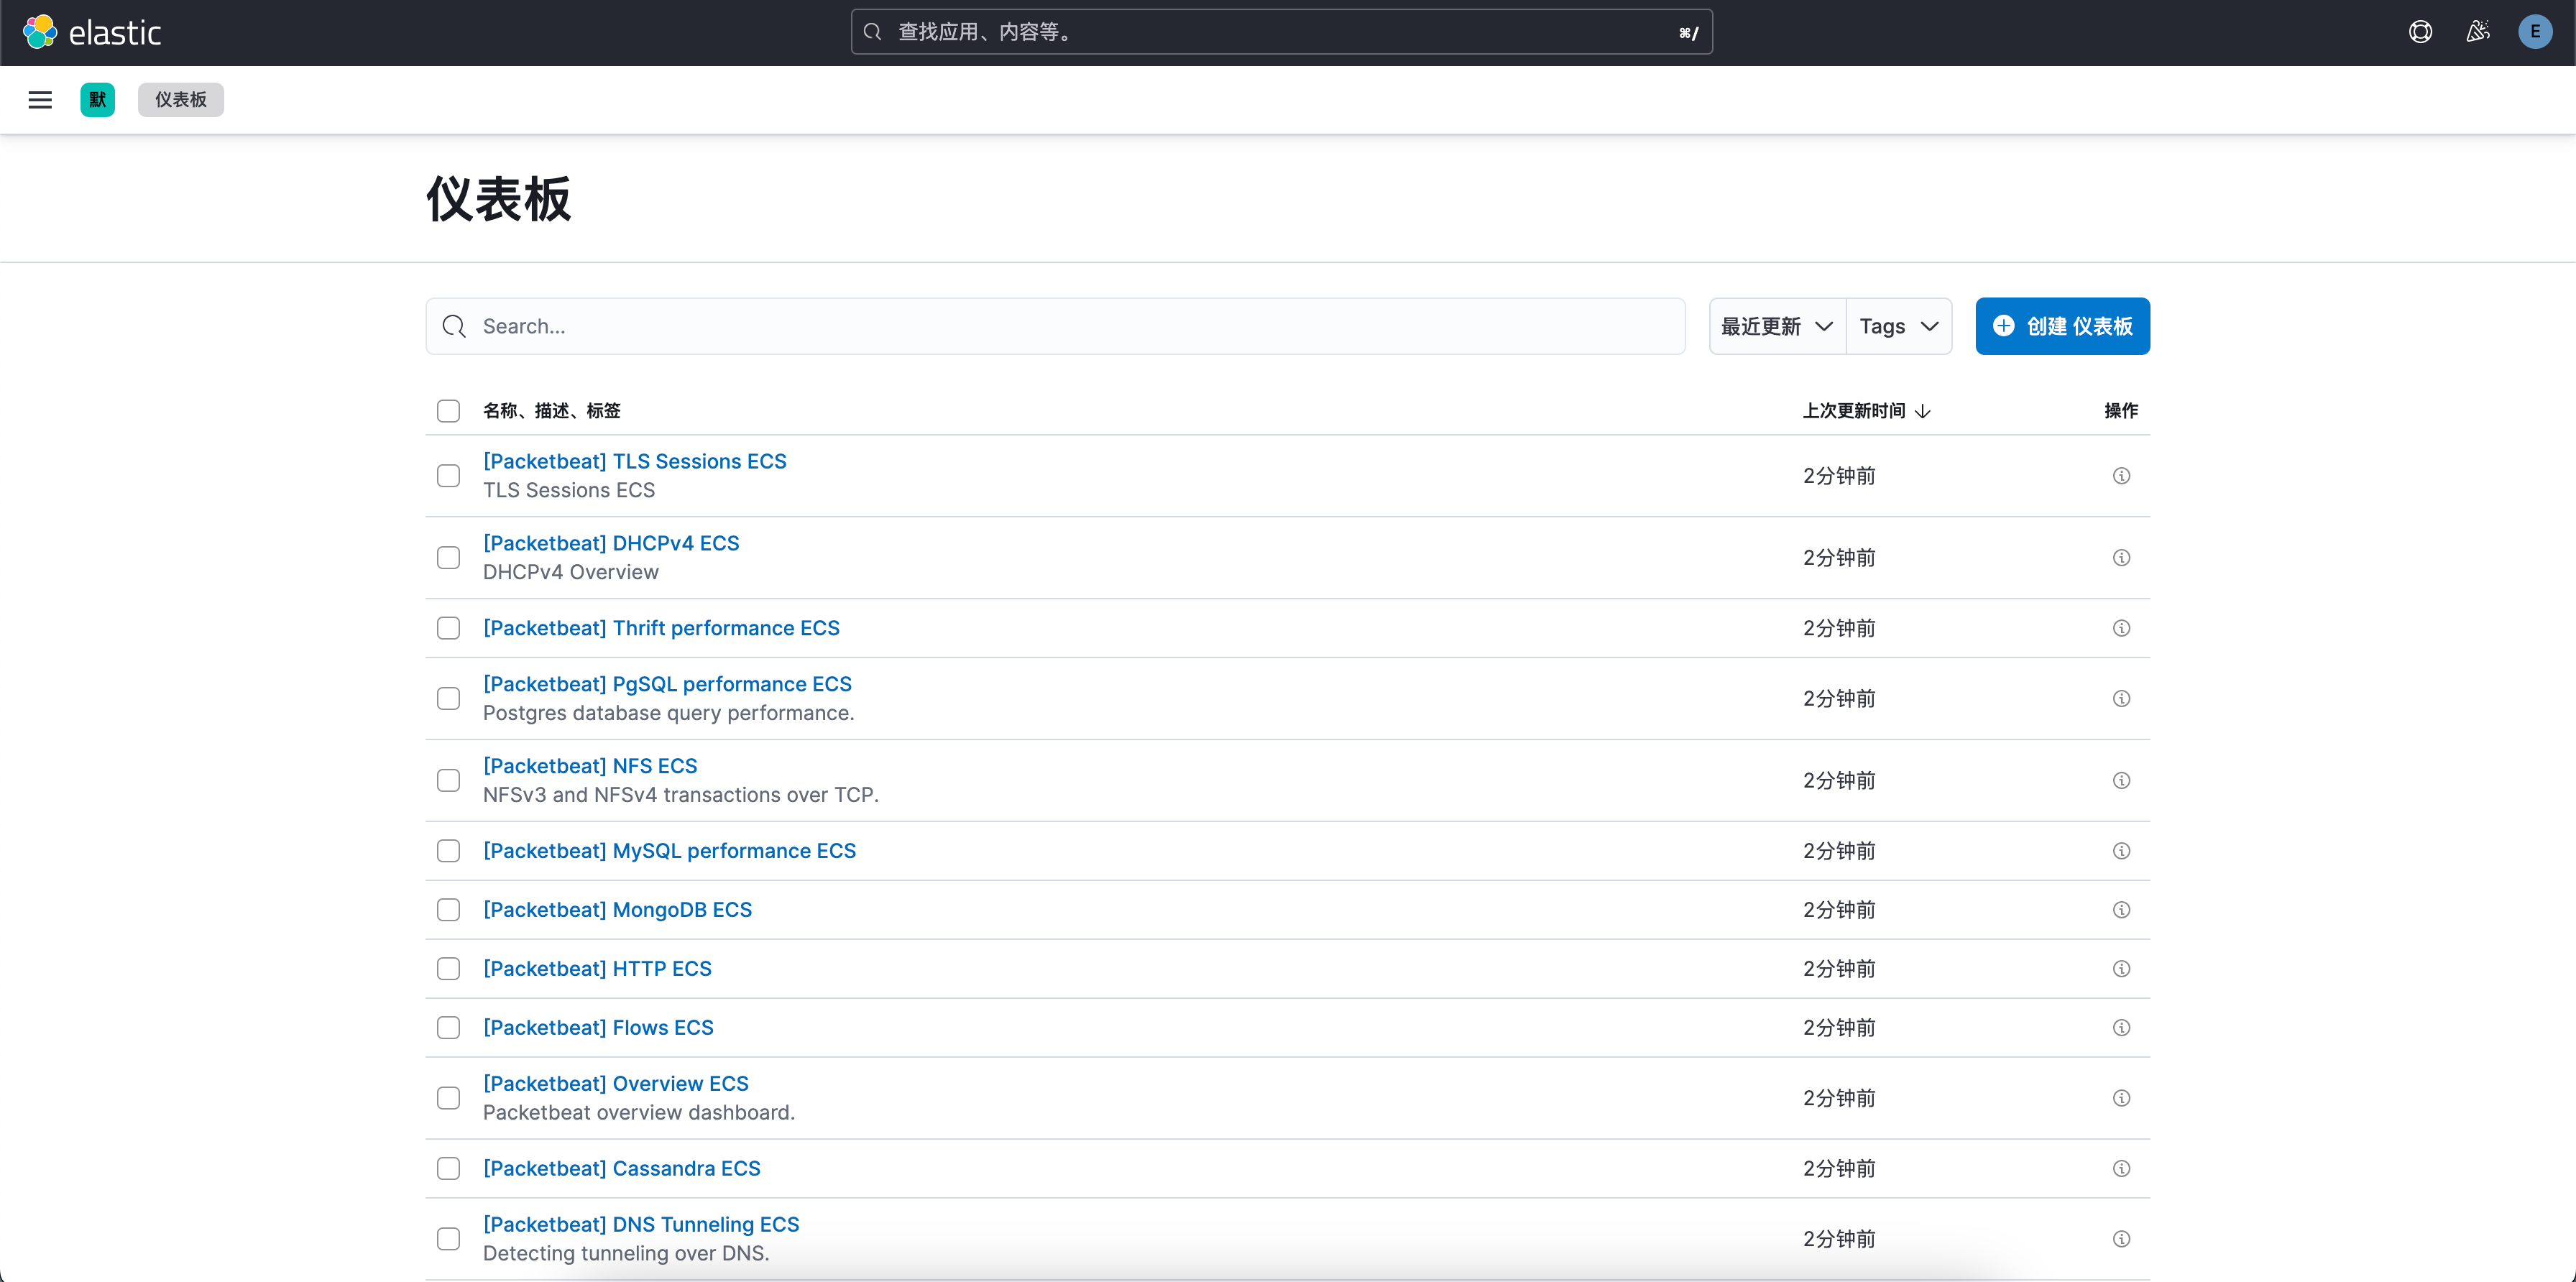Click the magnifier icon in global search bar
Screen dimensions: 2576x1282
tap(873, 32)
